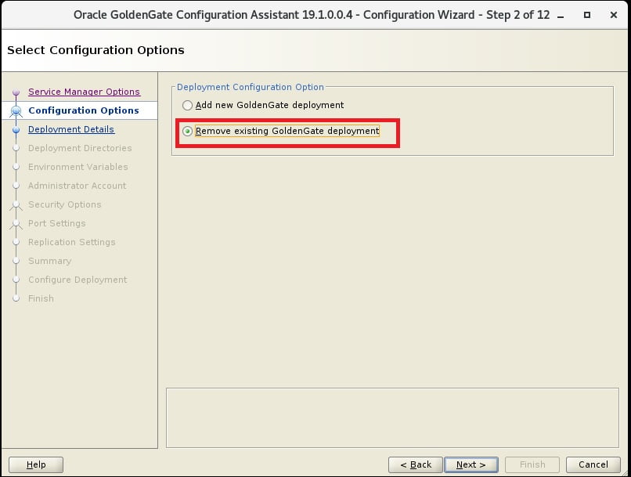The width and height of the screenshot is (631, 477).
Task: Click the Administrator Account step
Action: pyautogui.click(x=77, y=186)
